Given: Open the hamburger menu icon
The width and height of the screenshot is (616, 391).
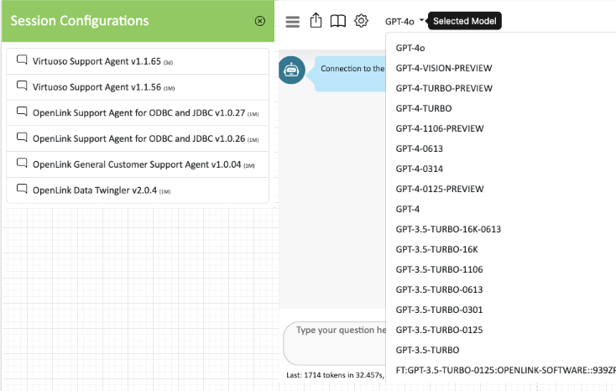Looking at the screenshot, I should [293, 22].
